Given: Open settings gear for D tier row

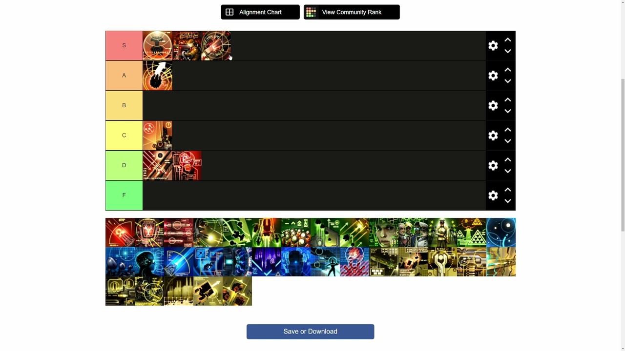Looking at the screenshot, I should pos(493,165).
